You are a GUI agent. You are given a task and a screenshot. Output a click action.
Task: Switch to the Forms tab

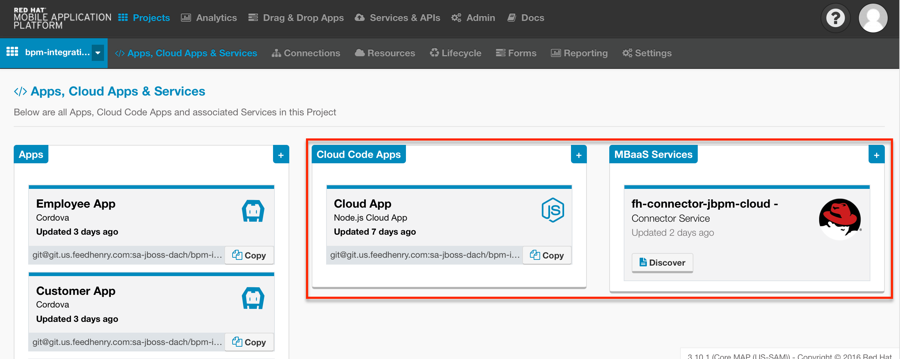tap(516, 53)
